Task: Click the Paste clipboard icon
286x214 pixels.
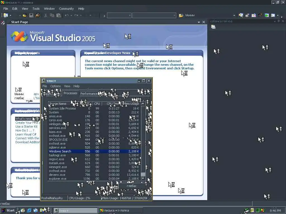Action: click(x=59, y=16)
